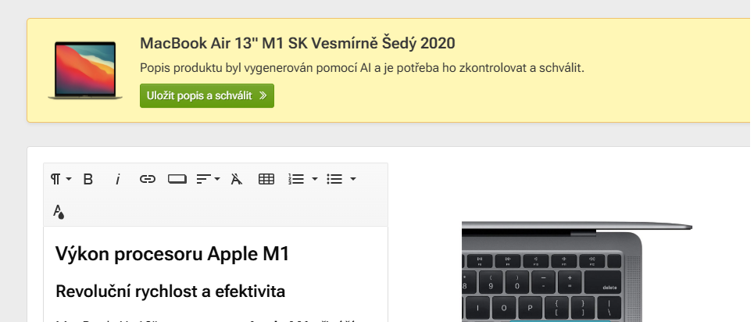Clear text formatting with crossed-A icon
Viewport: 754px width, 322px height.
(237, 179)
